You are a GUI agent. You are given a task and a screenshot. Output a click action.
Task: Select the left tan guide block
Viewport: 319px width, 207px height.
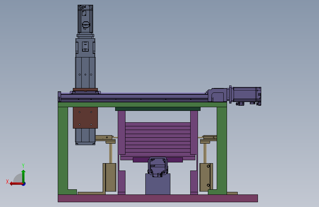point(111,177)
